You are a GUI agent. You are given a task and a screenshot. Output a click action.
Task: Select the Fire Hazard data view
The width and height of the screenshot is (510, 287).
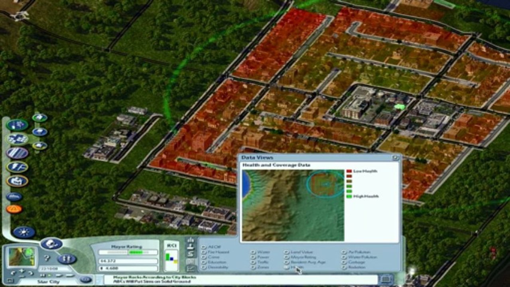tap(215, 252)
